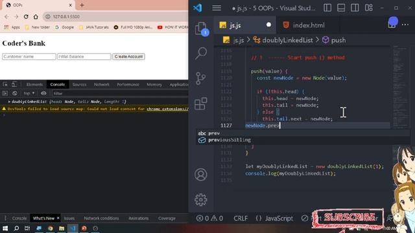415x233 pixels.
Task: Open the Apps bookmark
Action: click(12, 27)
